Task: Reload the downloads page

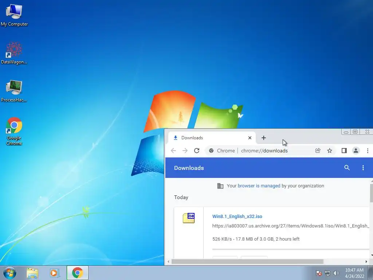Action: (197, 151)
